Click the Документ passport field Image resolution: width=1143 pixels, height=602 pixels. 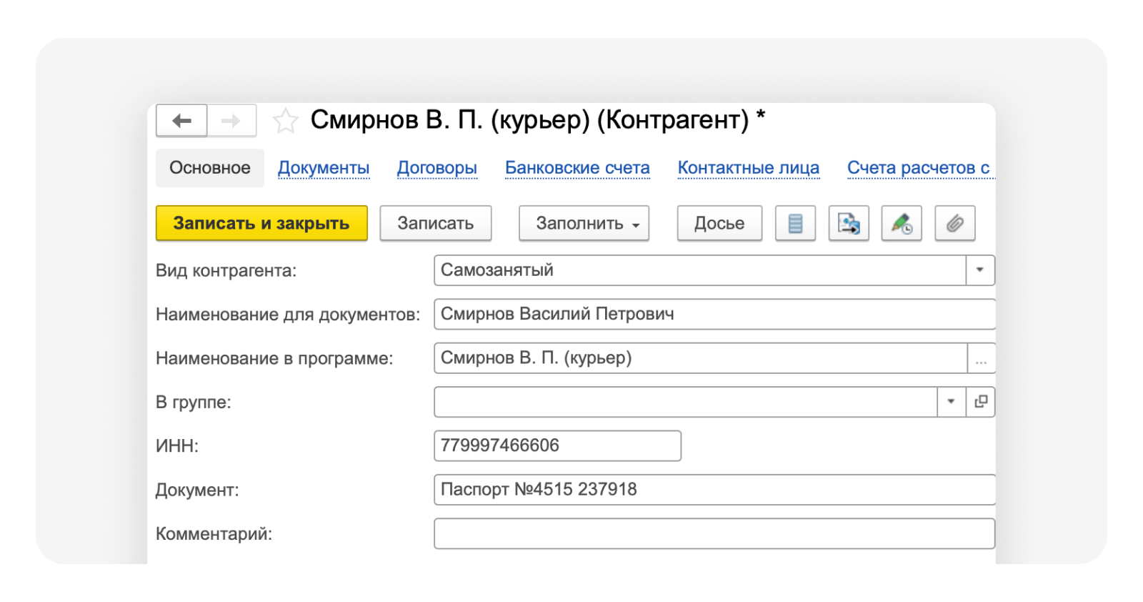click(714, 490)
